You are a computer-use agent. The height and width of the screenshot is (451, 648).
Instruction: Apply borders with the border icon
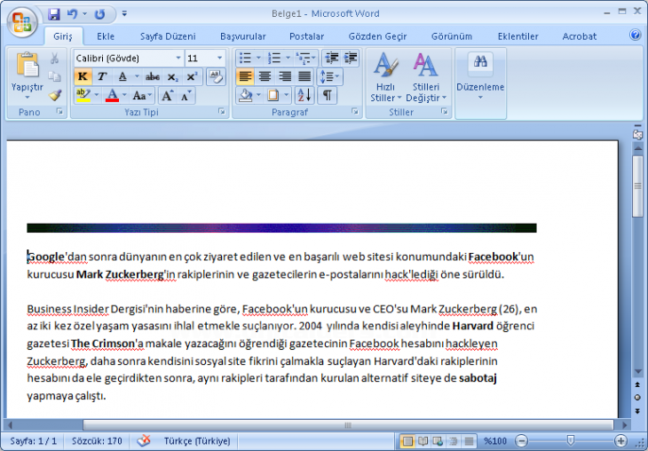coord(273,96)
